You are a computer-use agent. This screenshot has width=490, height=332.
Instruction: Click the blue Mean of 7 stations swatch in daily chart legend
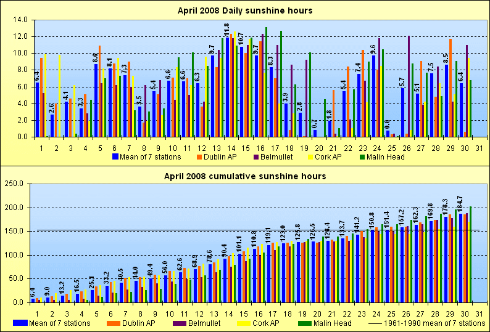(115, 156)
